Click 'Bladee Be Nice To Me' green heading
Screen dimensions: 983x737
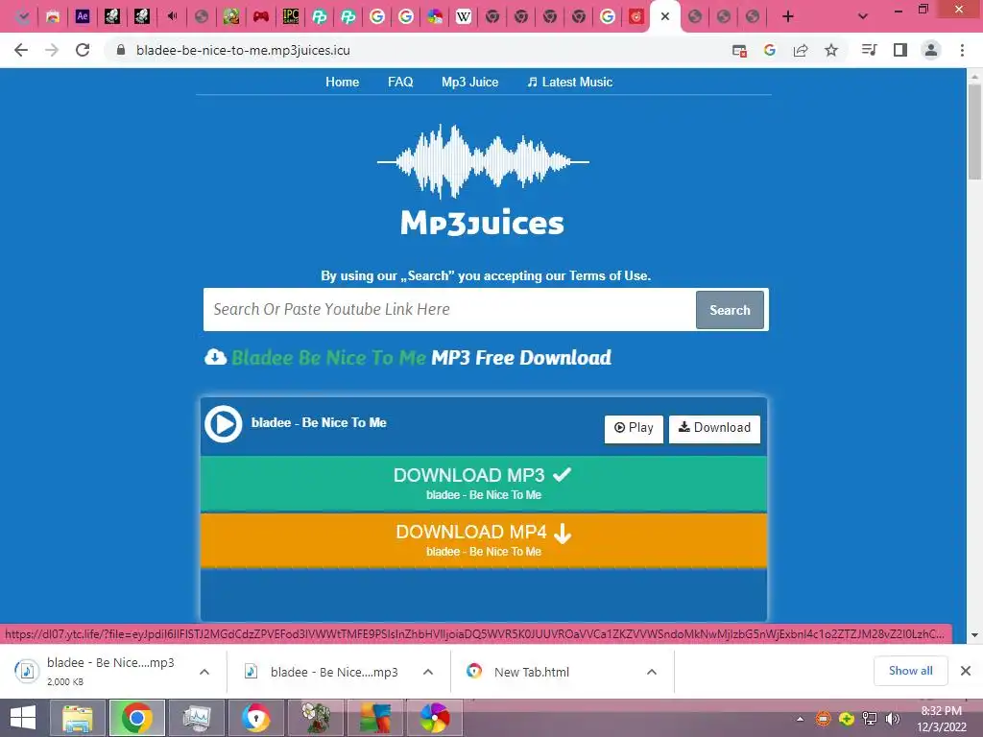(328, 357)
